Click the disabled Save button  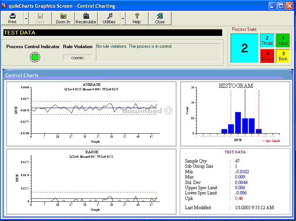(40, 18)
